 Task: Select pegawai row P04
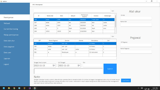point(75,46)
